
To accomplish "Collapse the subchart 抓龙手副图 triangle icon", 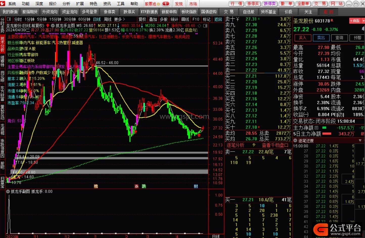I will pos(8,192).
